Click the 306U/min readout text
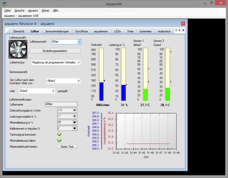Screen dimensions: 228x178 (102, 105)
